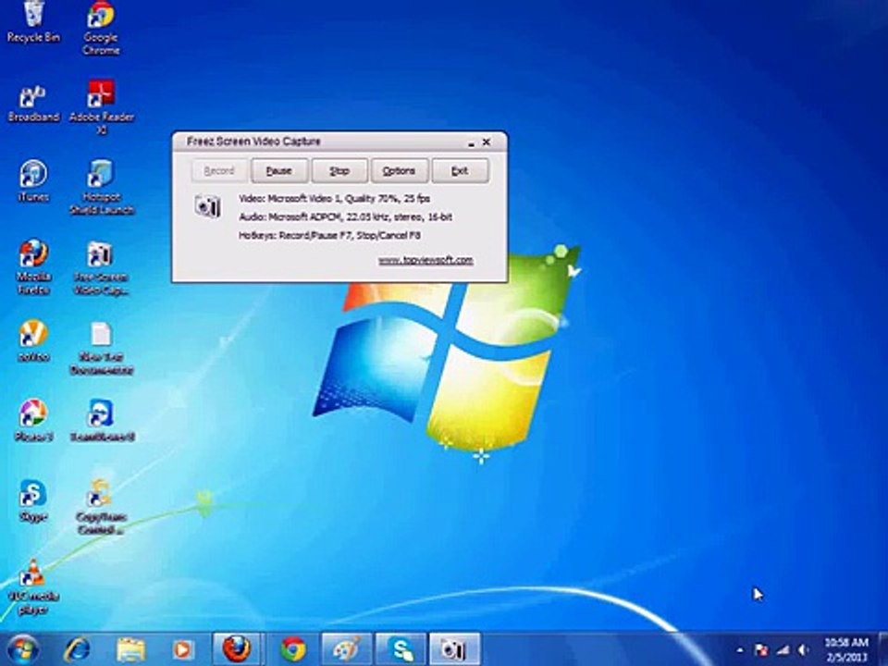Open Windows Media Player from taskbar
Screen dimensions: 888x666
(182, 649)
